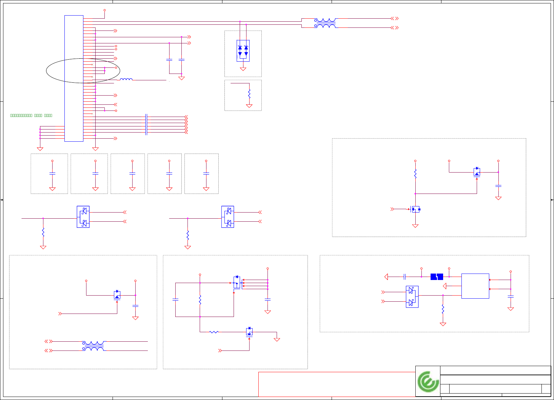Select the input port feeding the N-MOSFET gate
Viewport: 554px width, 400px height.
pos(392,209)
